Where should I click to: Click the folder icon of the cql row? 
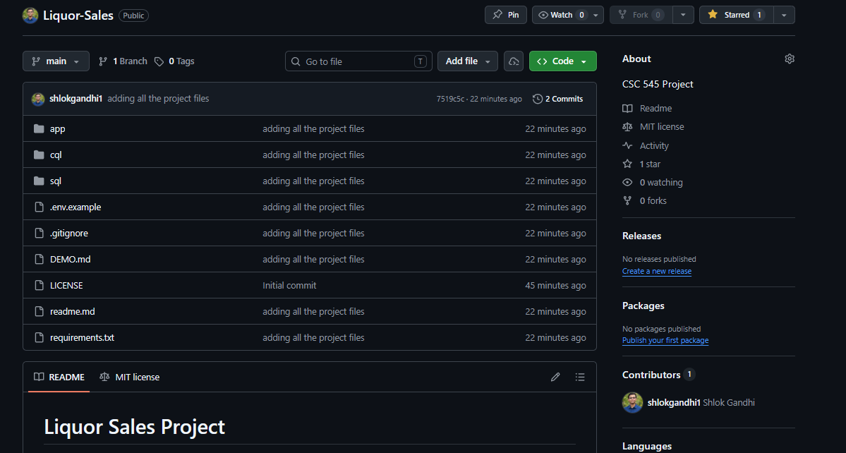pos(39,155)
